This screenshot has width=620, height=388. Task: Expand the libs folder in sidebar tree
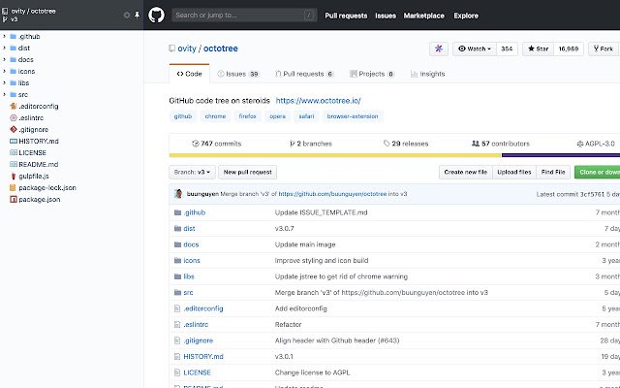[4, 82]
